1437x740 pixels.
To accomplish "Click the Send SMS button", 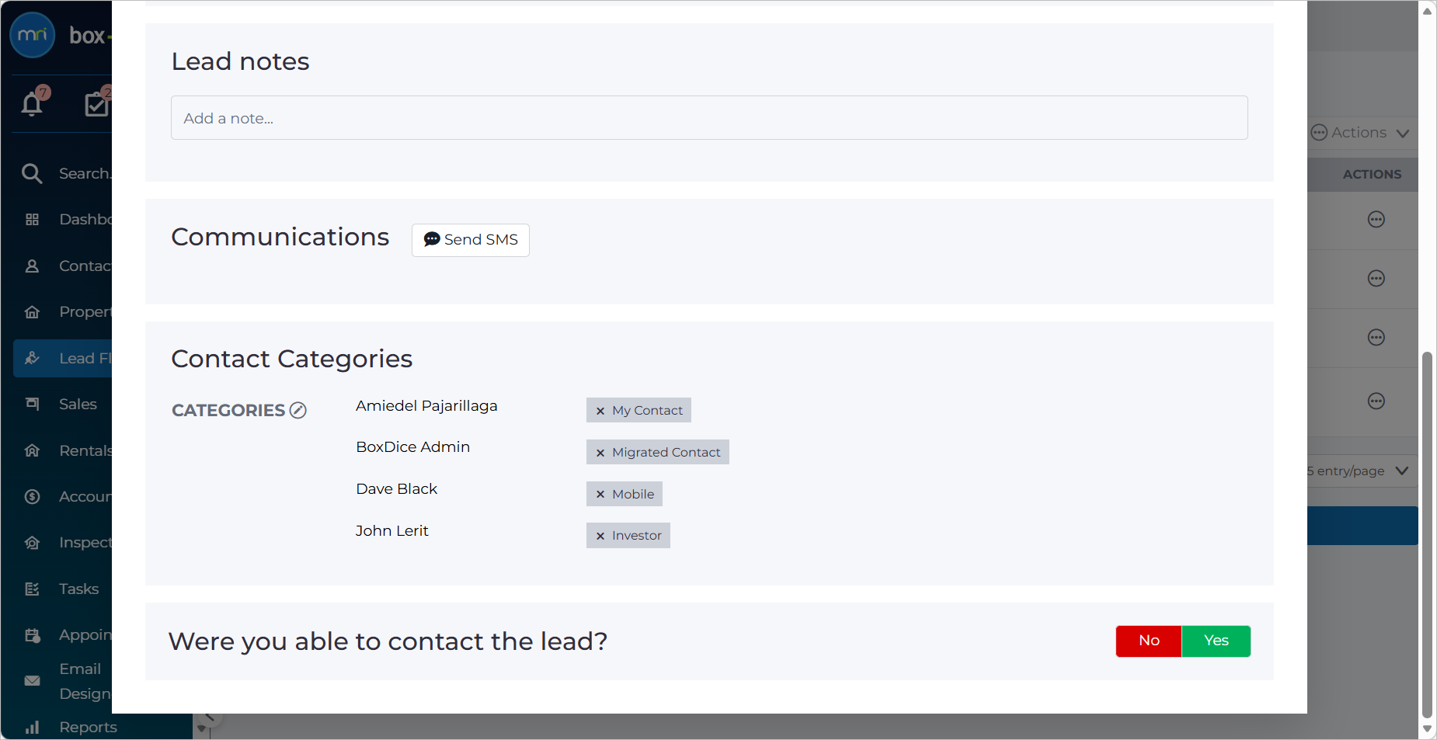I will (x=471, y=240).
